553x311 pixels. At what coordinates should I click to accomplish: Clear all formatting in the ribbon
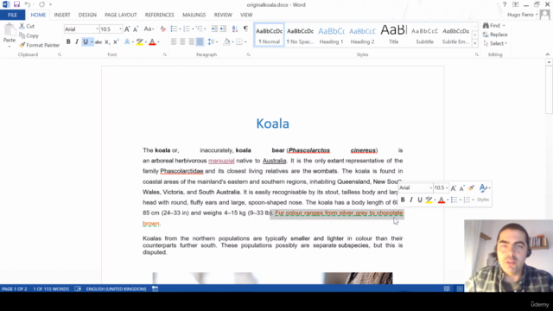coord(162,29)
